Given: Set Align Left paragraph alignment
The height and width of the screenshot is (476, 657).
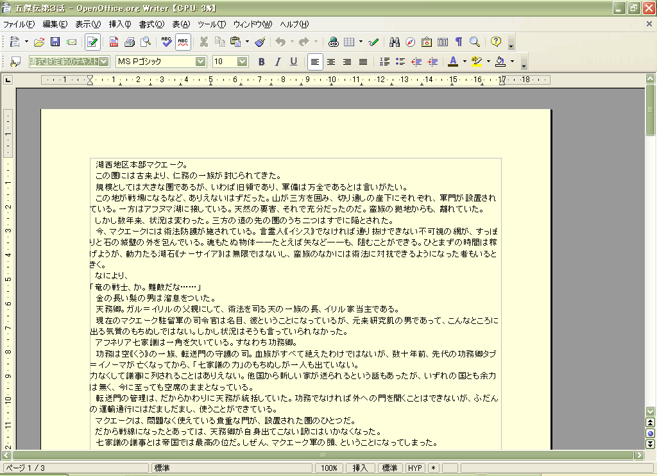Looking at the screenshot, I should tap(314, 62).
